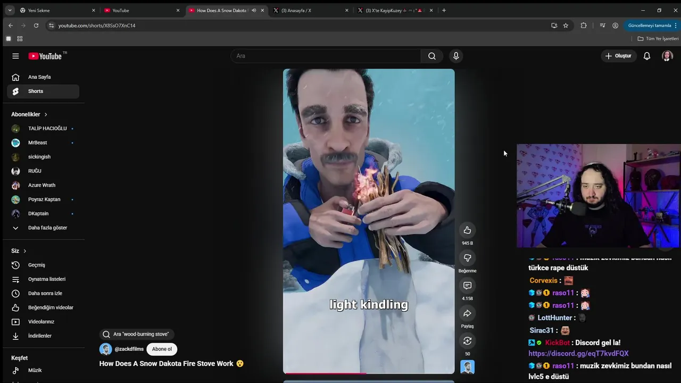Open the apps grid bookmark icon
The image size is (681, 383).
(20, 39)
